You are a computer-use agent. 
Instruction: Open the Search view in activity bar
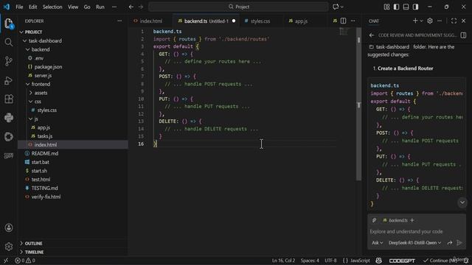pyautogui.click(x=9, y=43)
